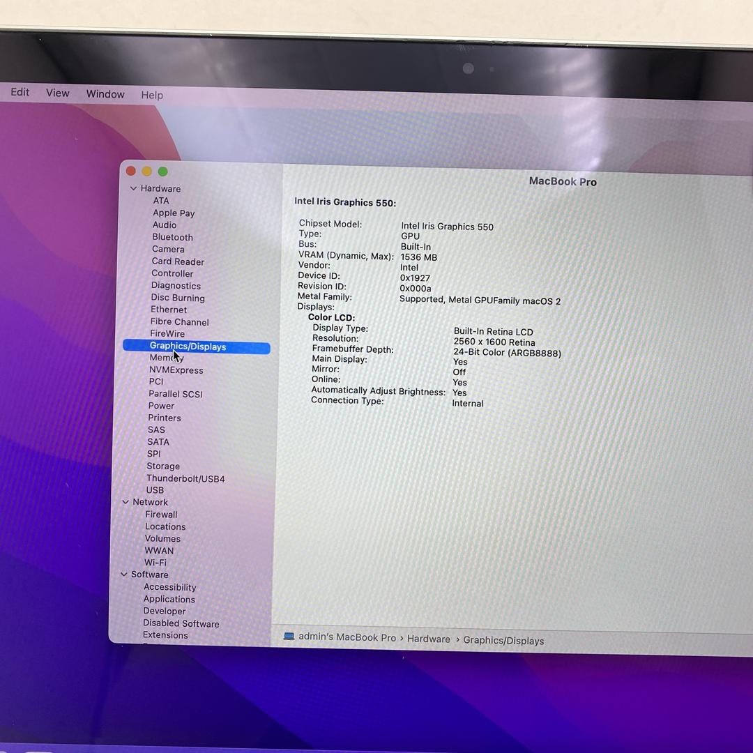Click the 24-Bit Color (ARGB8888) value
Image resolution: width=753 pixels, height=753 pixels.
(507, 353)
